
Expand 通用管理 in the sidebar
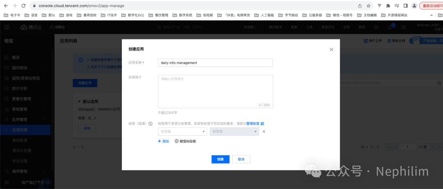(25, 171)
